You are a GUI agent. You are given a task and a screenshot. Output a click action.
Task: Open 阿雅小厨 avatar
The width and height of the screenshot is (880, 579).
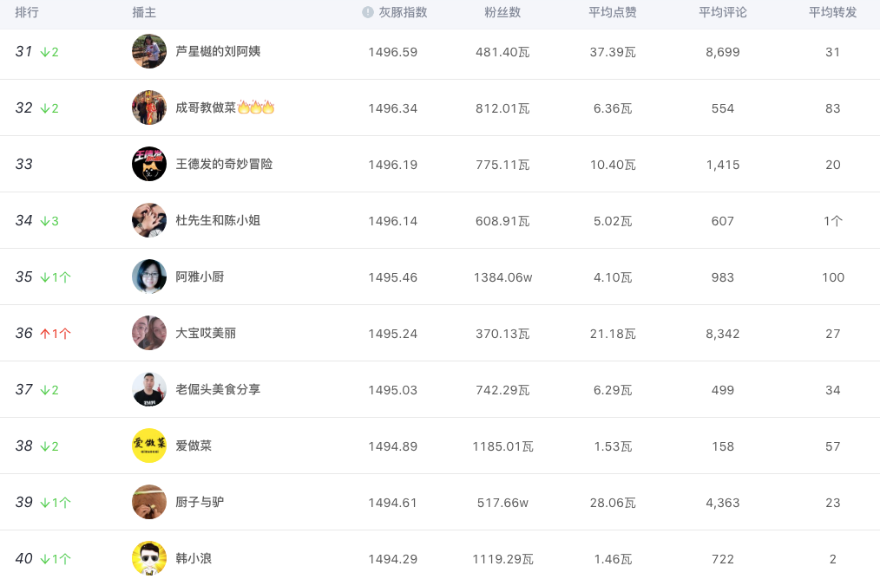tap(149, 276)
